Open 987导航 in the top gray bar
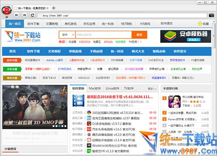Viewport: 217px width, 156px height. (x=126, y=24)
